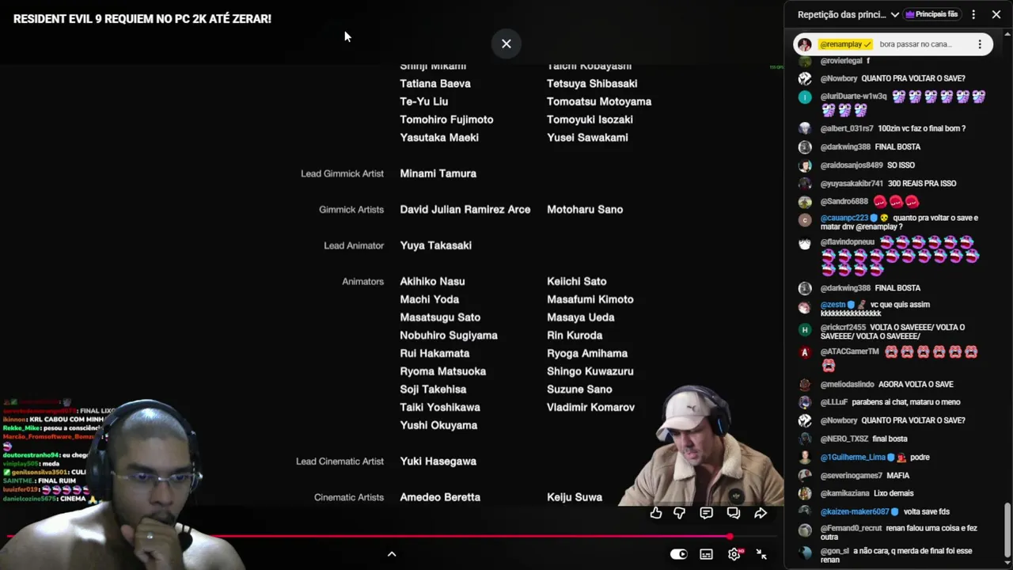This screenshot has height=570, width=1013.
Task: Open the 'Repetição das princi...' chat mode dropdown
Action: click(848, 14)
